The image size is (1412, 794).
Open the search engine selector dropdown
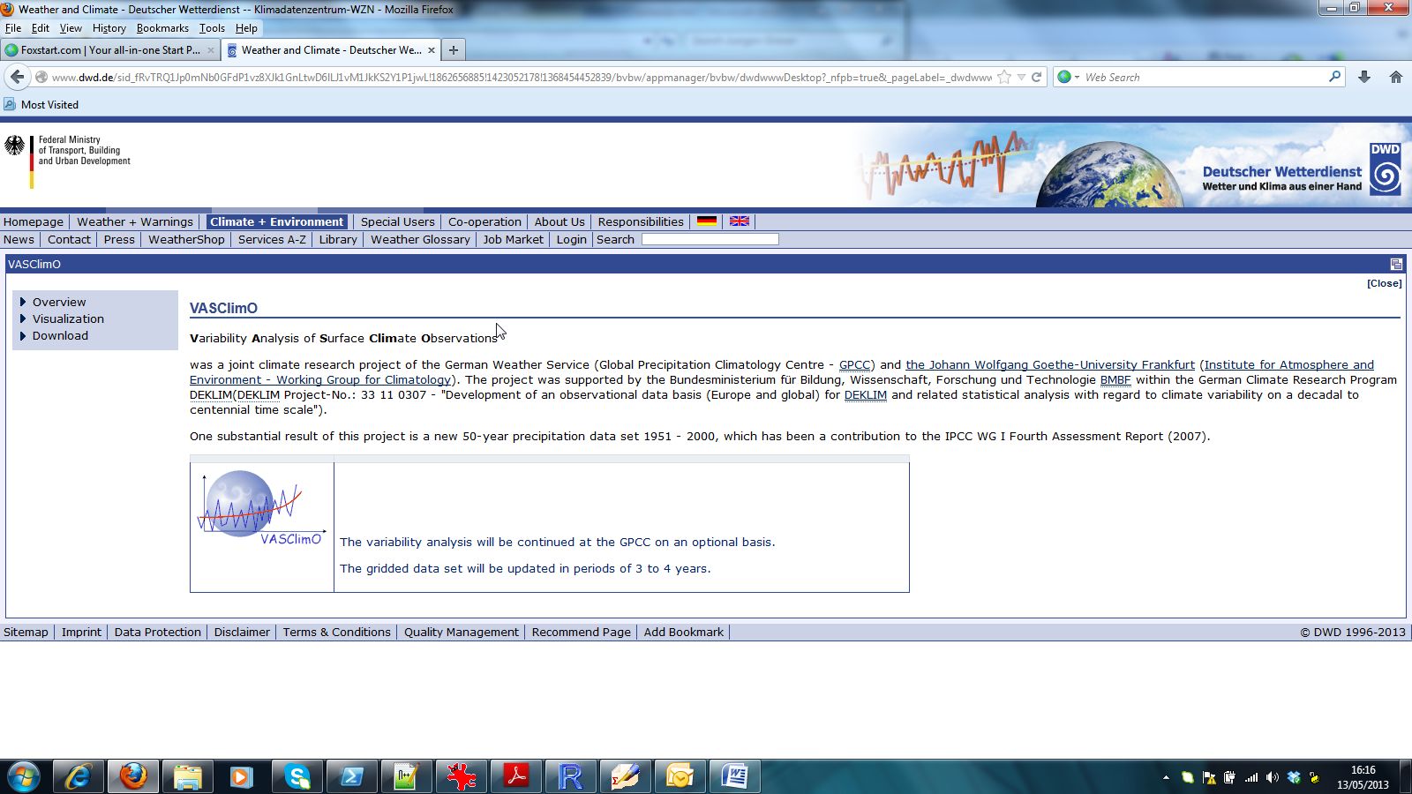click(x=1069, y=77)
